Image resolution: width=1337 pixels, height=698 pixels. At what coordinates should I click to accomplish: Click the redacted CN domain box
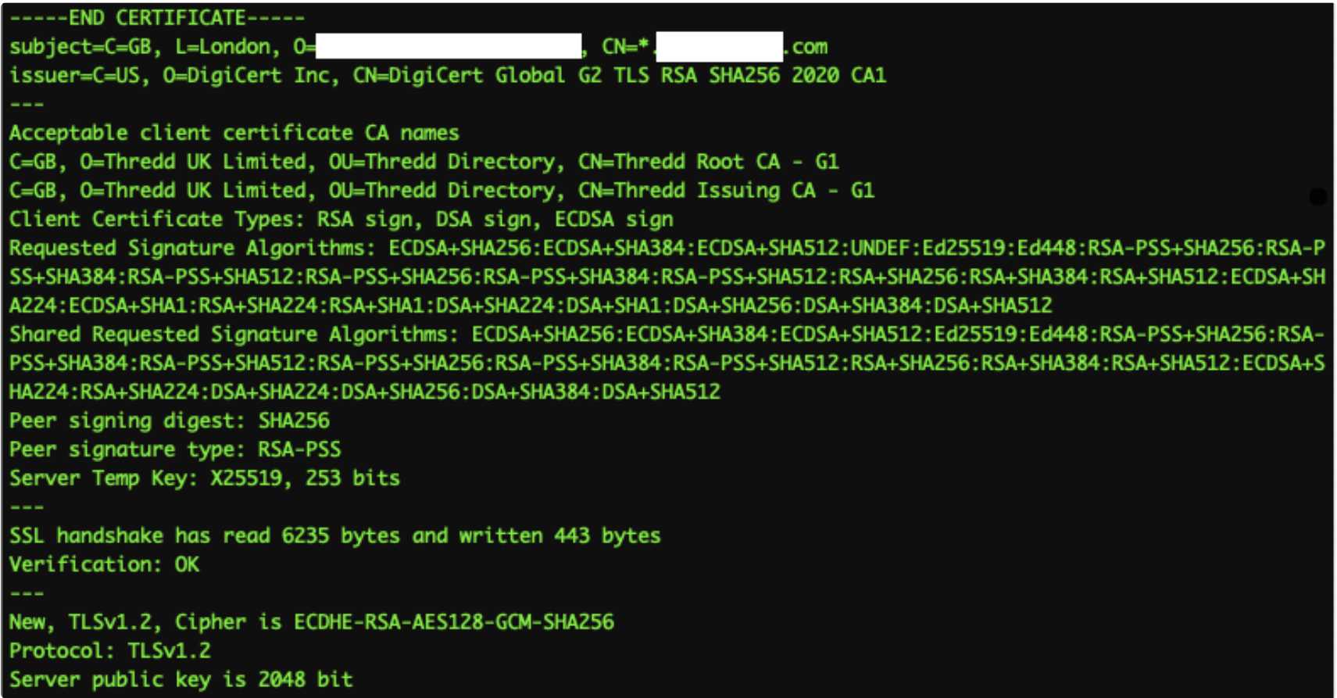(720, 47)
